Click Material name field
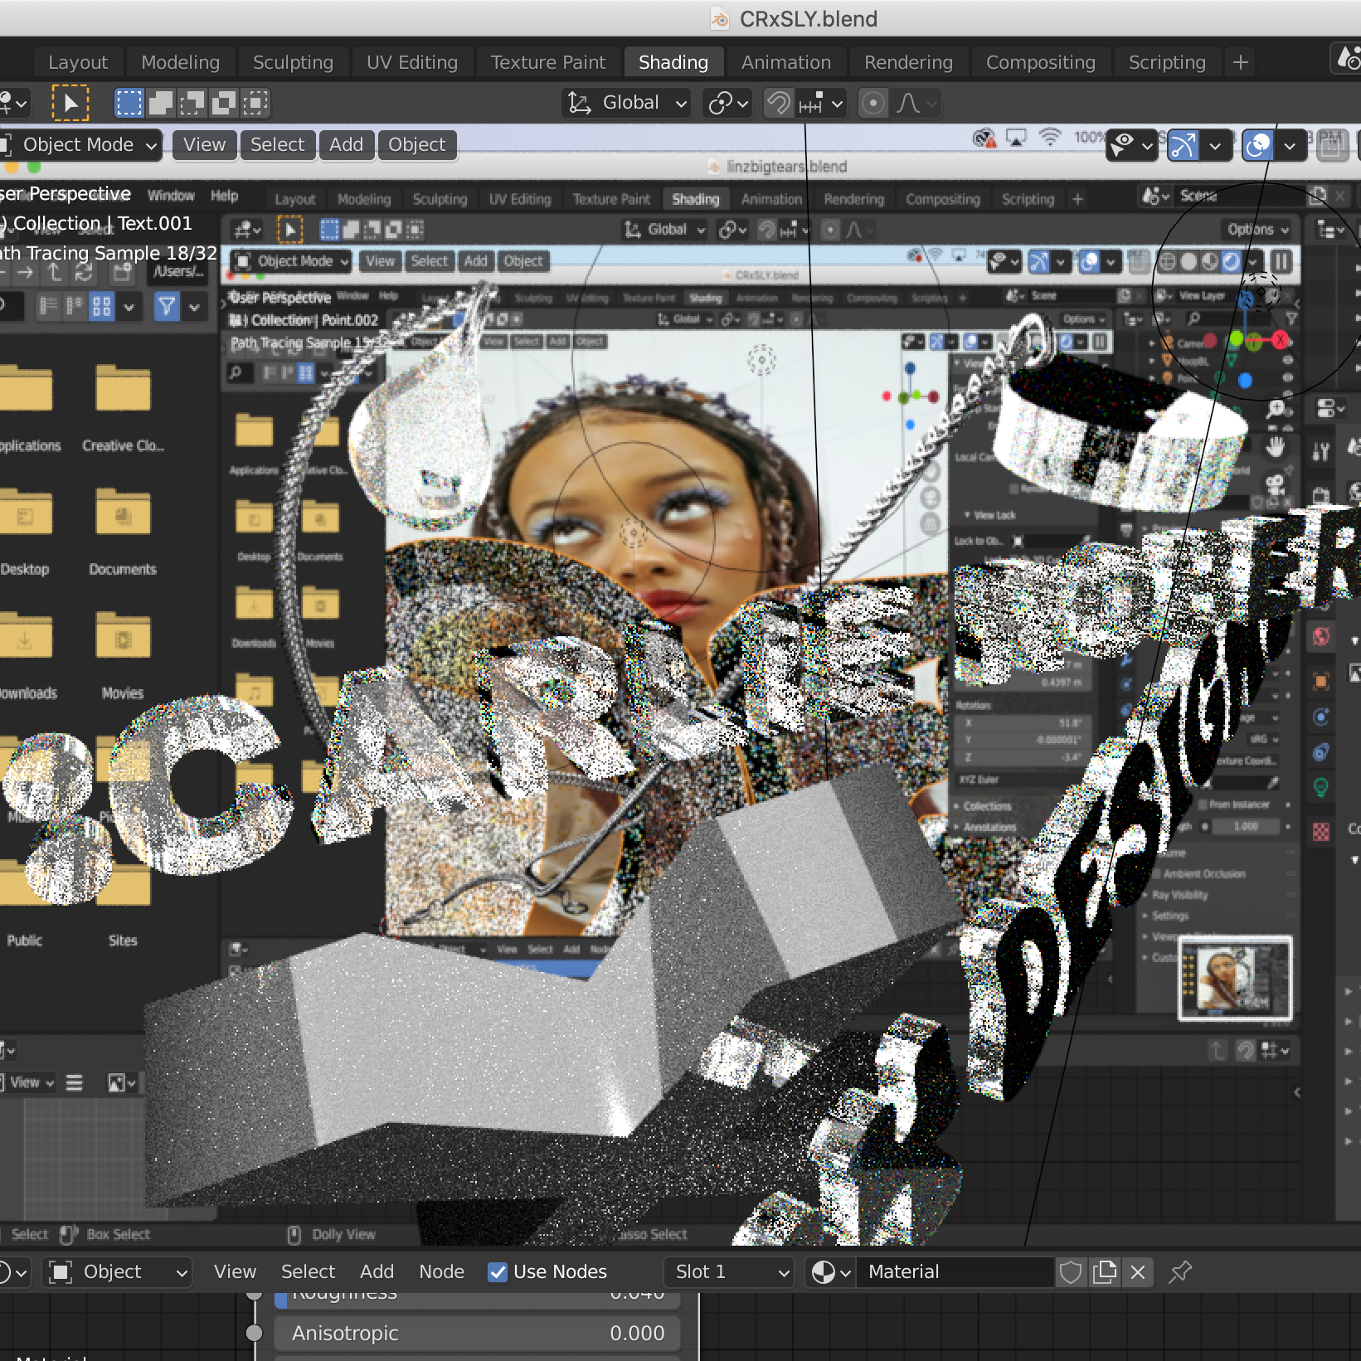 (955, 1271)
